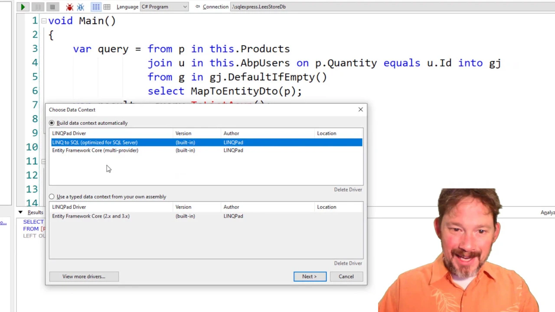Click the connection arrow icon beside Connection

point(198,7)
